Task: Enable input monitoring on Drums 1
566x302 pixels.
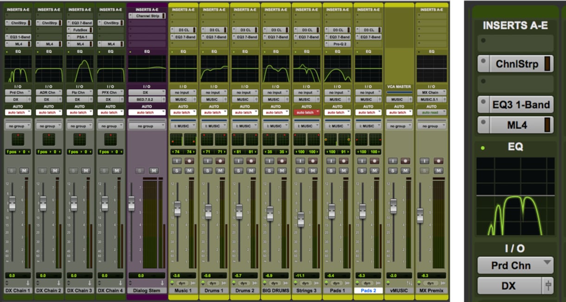Action: (208, 161)
